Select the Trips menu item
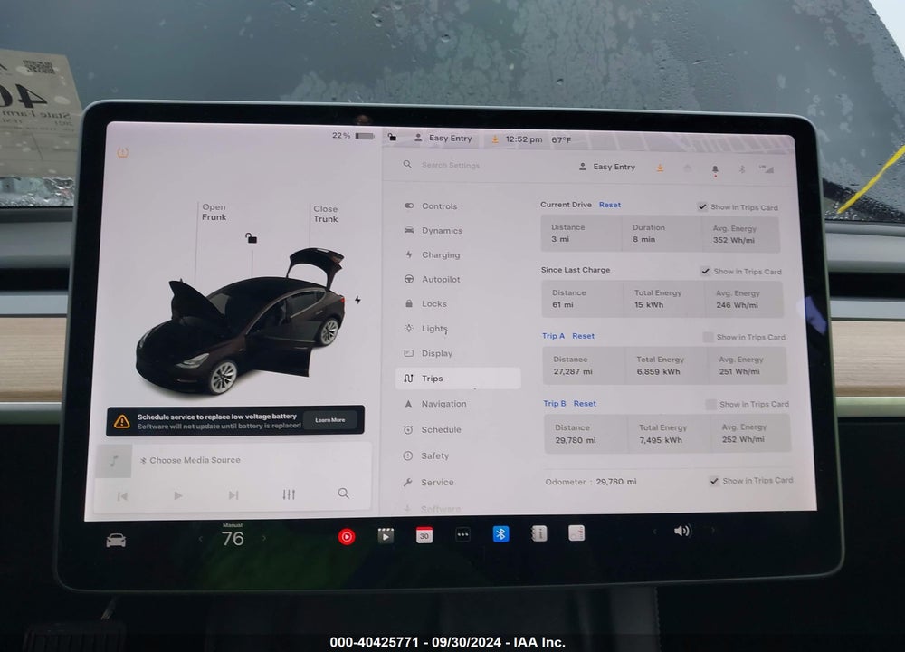This screenshot has width=905, height=652. tap(458, 379)
